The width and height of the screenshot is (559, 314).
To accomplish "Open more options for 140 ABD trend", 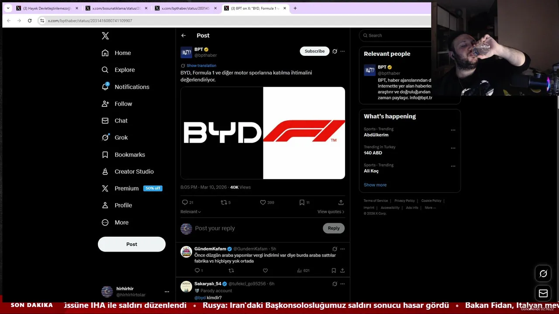I will coord(453,148).
